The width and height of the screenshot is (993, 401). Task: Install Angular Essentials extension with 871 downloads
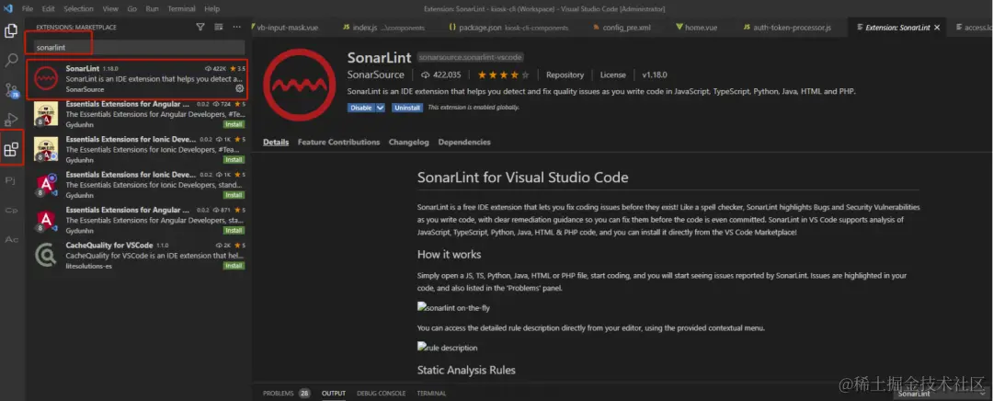[234, 231]
